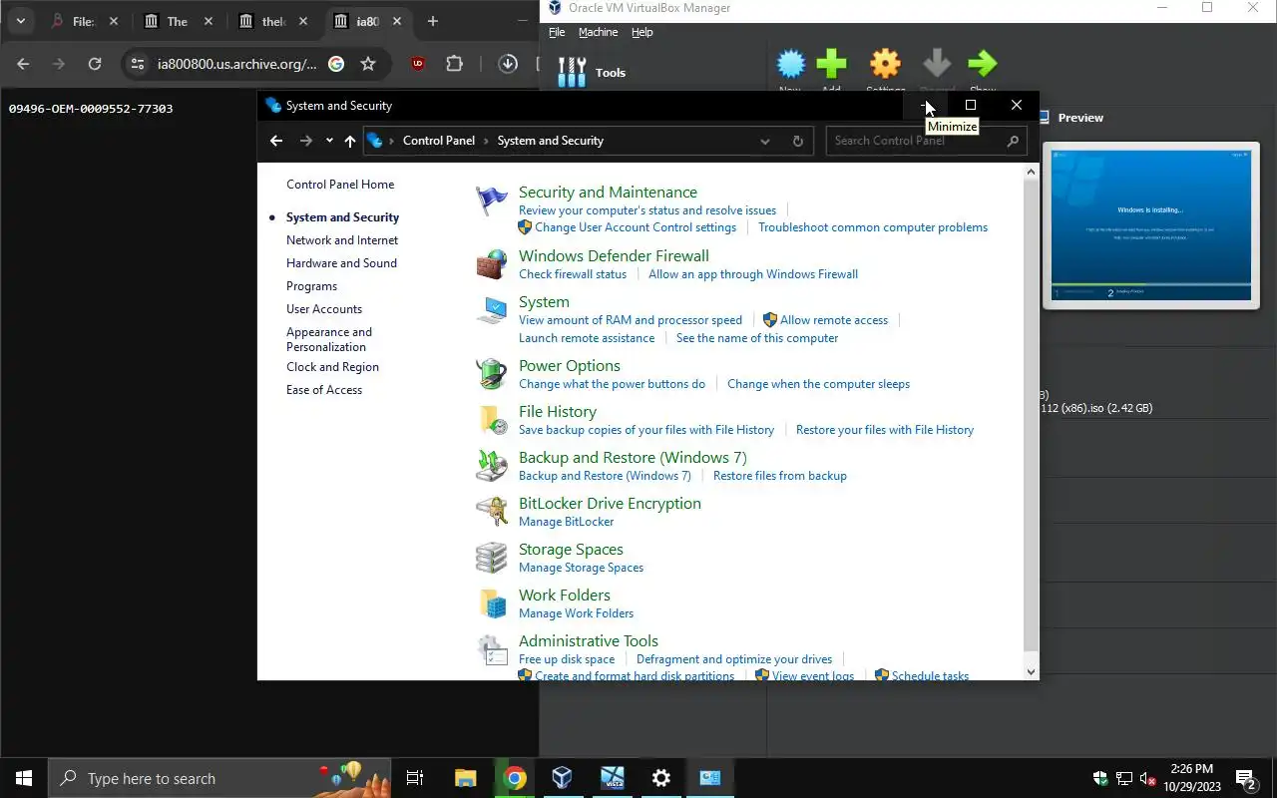Select Hardware and Sound in sidebar
Screen dimensions: 1277x798
(x=341, y=263)
